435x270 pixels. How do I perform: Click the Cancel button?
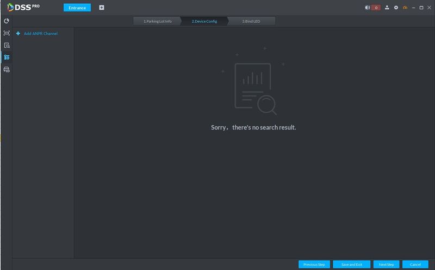click(x=415, y=265)
